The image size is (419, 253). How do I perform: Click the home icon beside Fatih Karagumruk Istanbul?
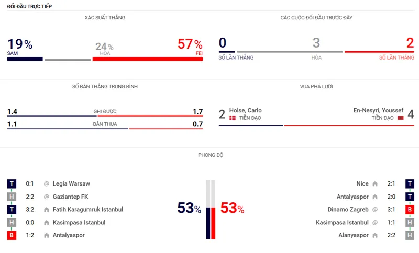coord(46,210)
